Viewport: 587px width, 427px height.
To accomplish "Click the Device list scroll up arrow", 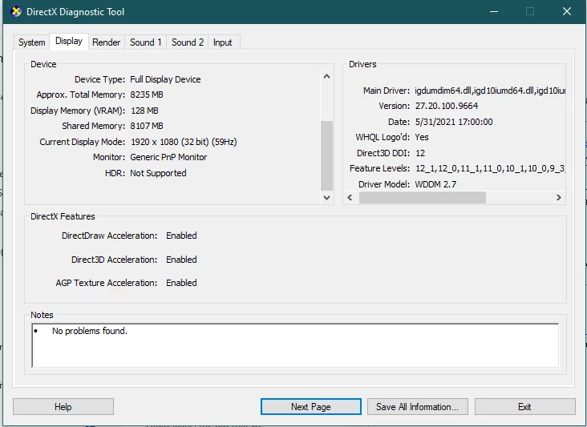I will coord(327,76).
